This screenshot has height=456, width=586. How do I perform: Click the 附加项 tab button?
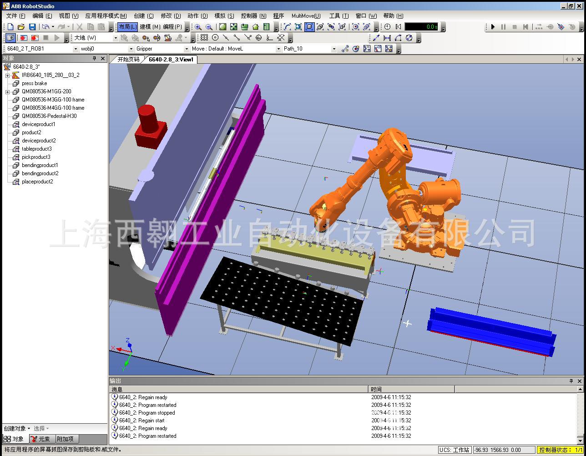point(65,439)
